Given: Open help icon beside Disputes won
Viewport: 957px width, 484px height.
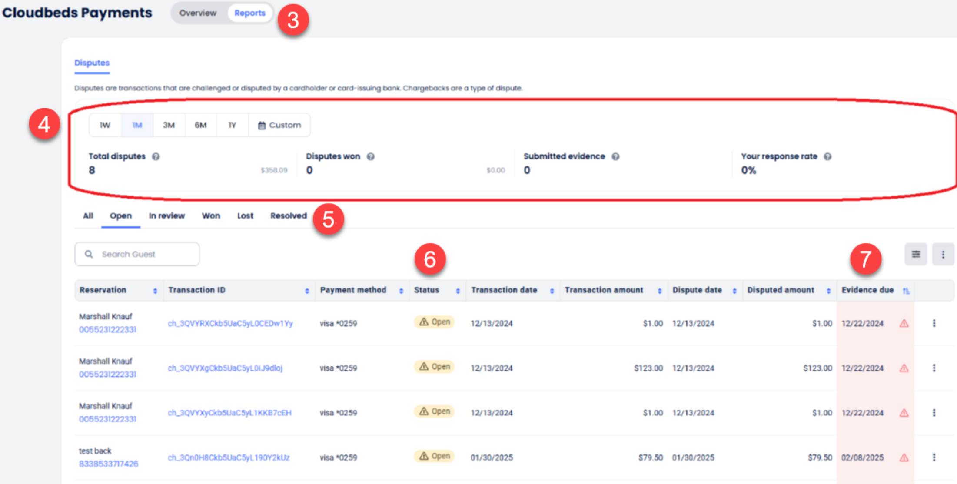Looking at the screenshot, I should point(370,156).
